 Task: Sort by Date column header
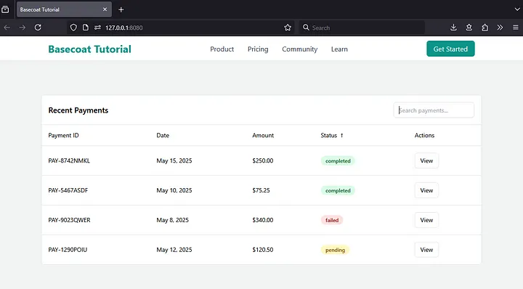click(163, 135)
